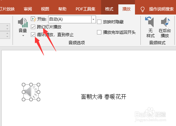The height and width of the screenshot is (126, 176).
Task: Open the 帮助 tab
Action: coord(62,9)
